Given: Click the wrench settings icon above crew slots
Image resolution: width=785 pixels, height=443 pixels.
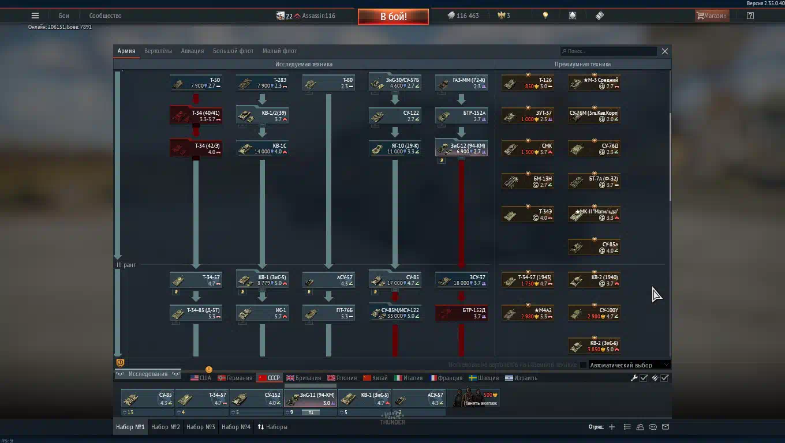Looking at the screenshot, I should tap(634, 378).
